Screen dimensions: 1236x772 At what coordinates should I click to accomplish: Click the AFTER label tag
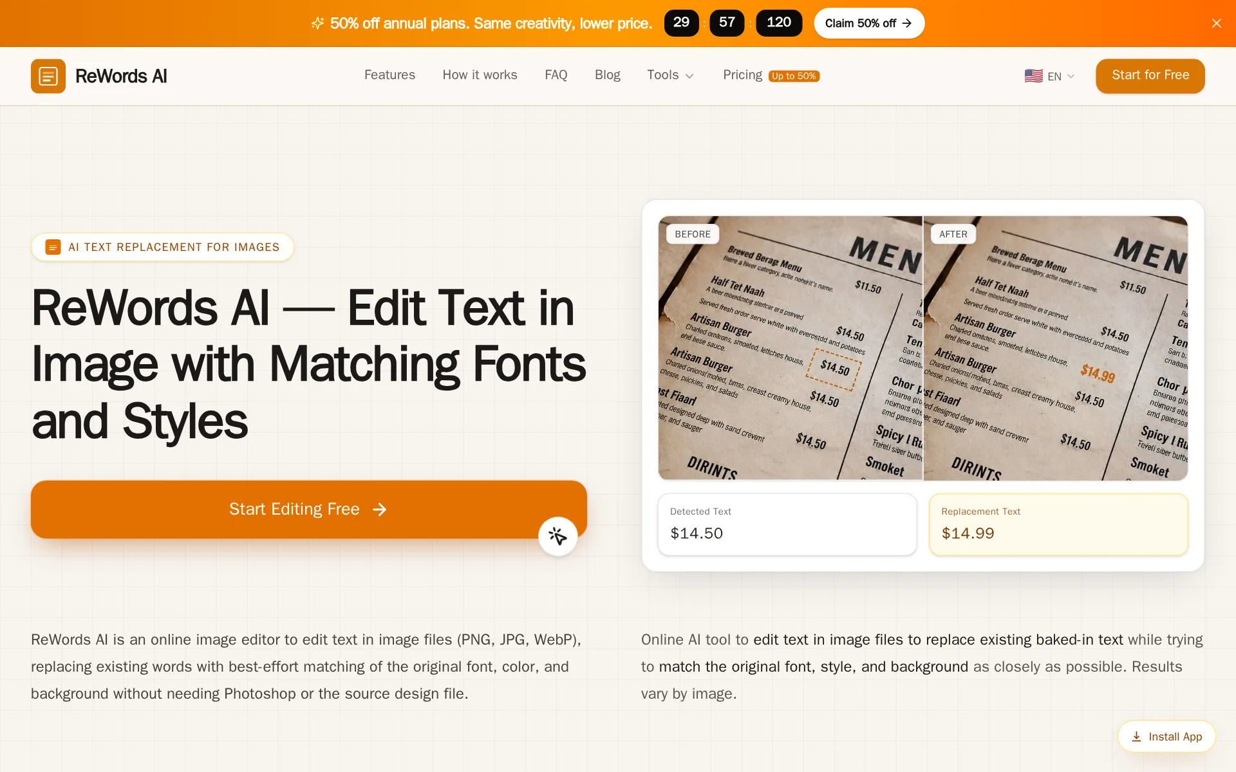(953, 234)
